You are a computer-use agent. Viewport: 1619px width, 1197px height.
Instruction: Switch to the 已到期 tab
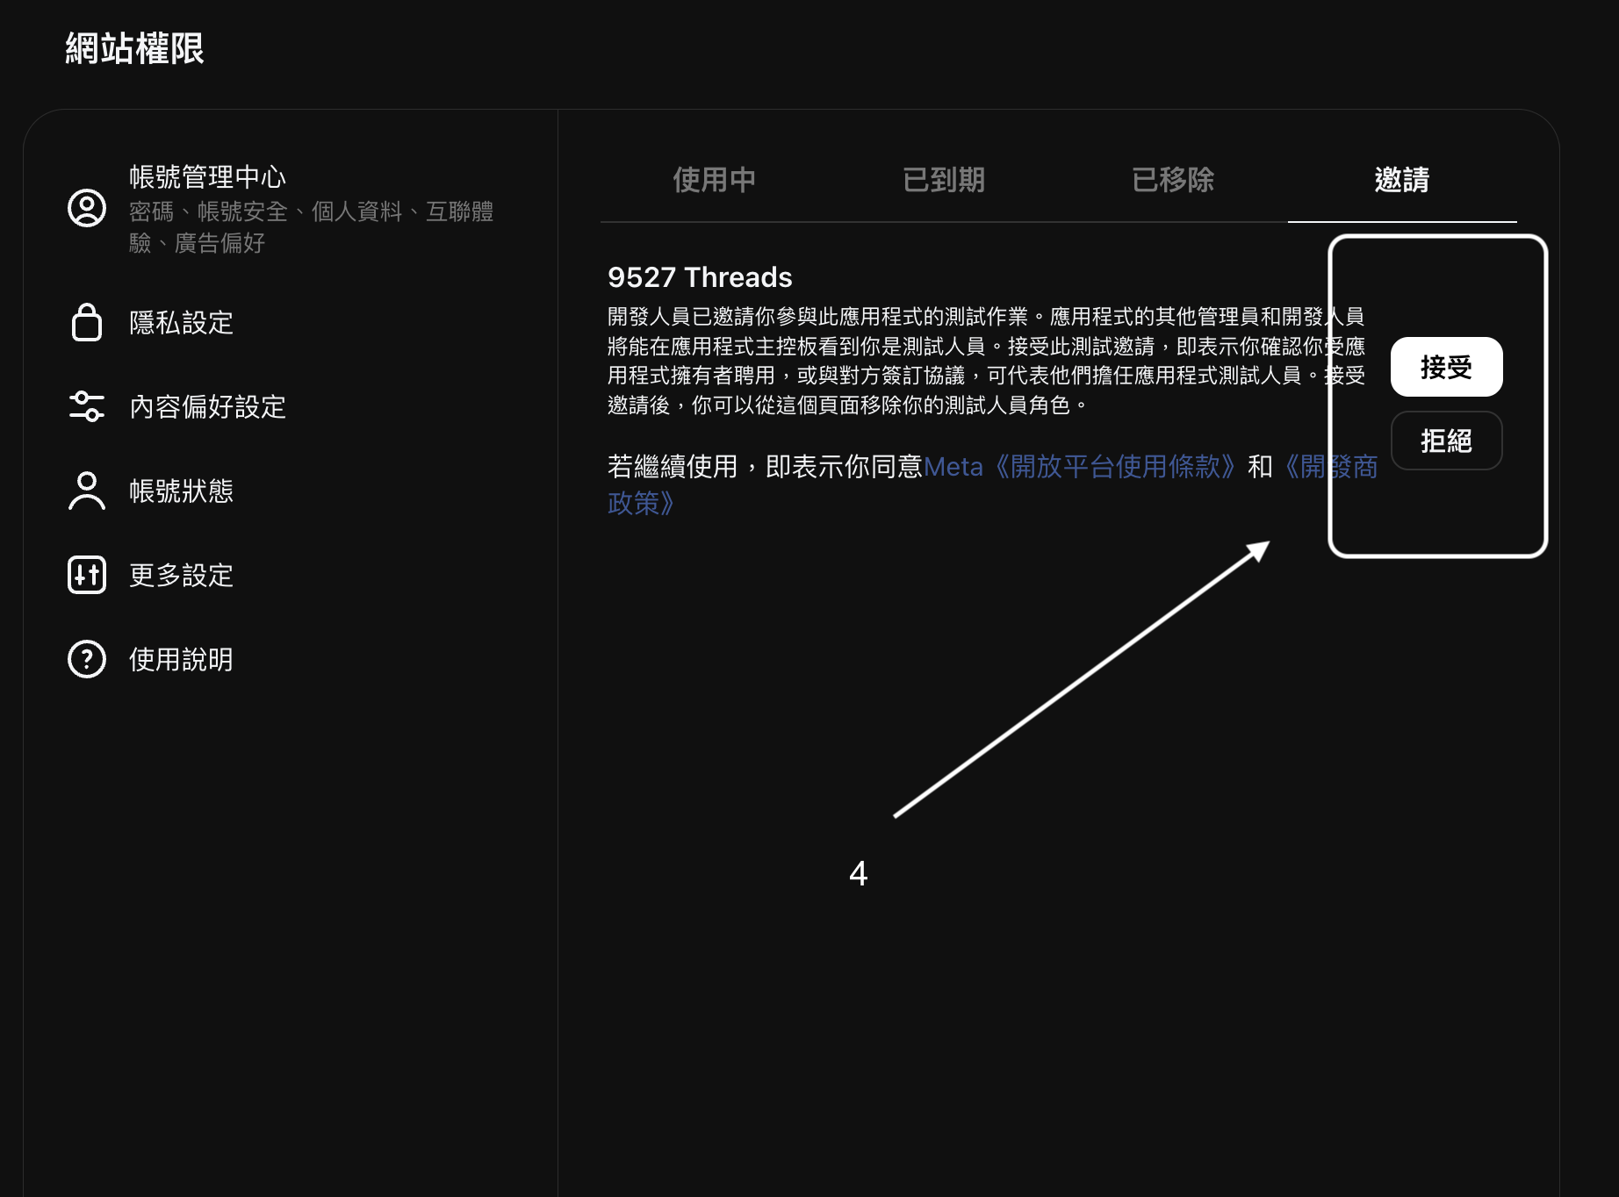pyautogui.click(x=944, y=180)
